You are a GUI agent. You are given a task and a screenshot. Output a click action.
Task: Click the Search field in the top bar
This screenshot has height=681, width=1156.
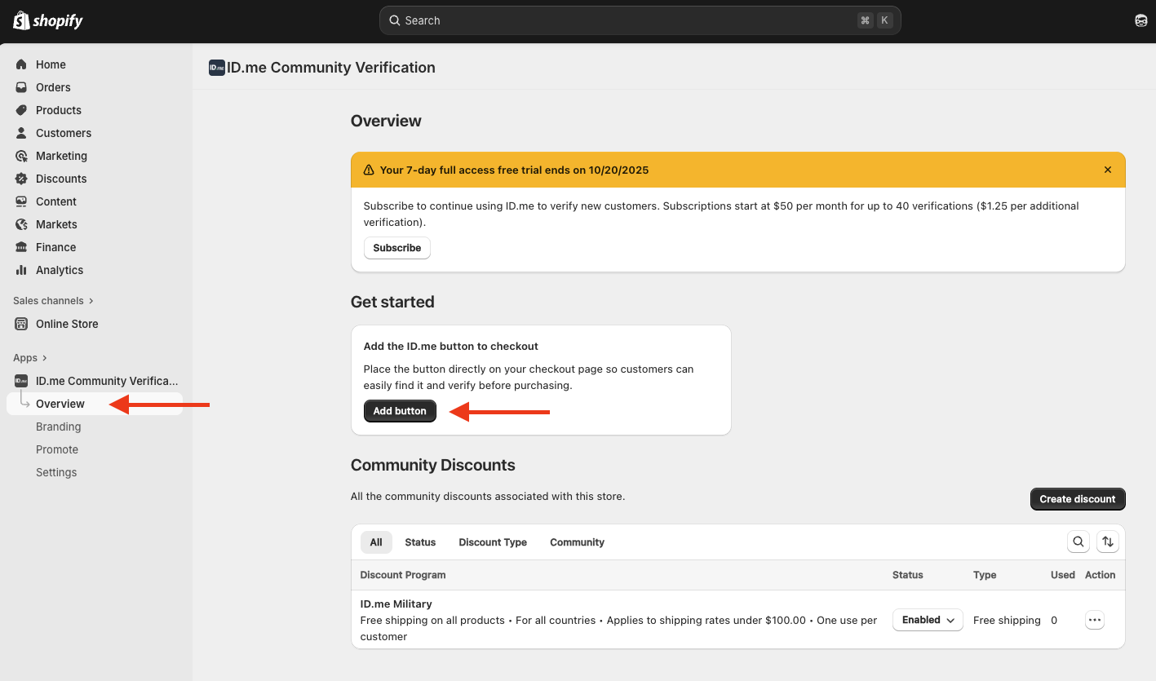click(640, 20)
